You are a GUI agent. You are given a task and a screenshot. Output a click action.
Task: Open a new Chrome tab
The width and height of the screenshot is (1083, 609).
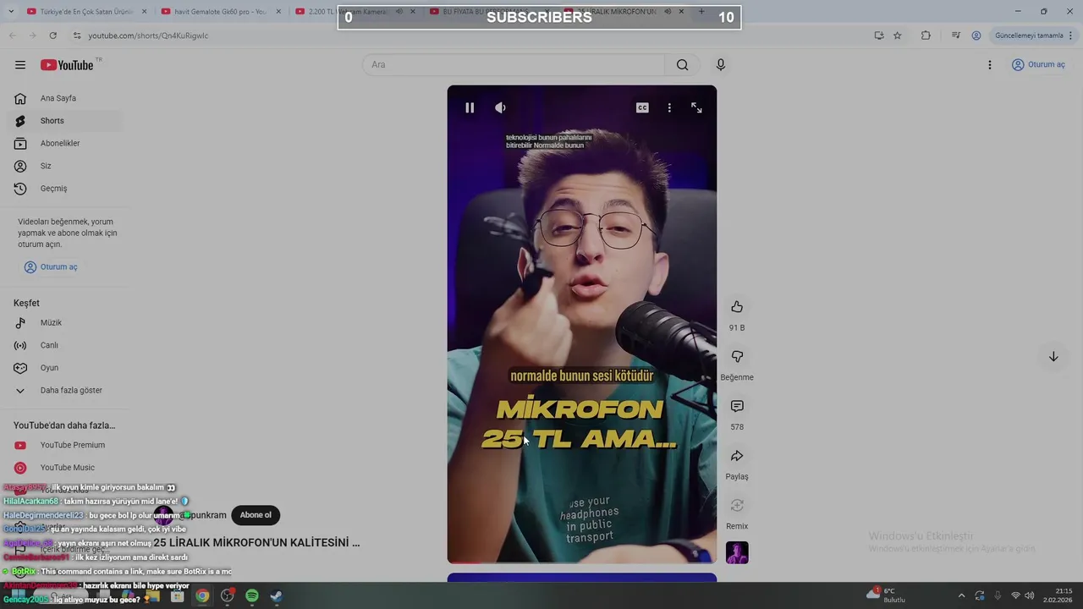pos(701,12)
